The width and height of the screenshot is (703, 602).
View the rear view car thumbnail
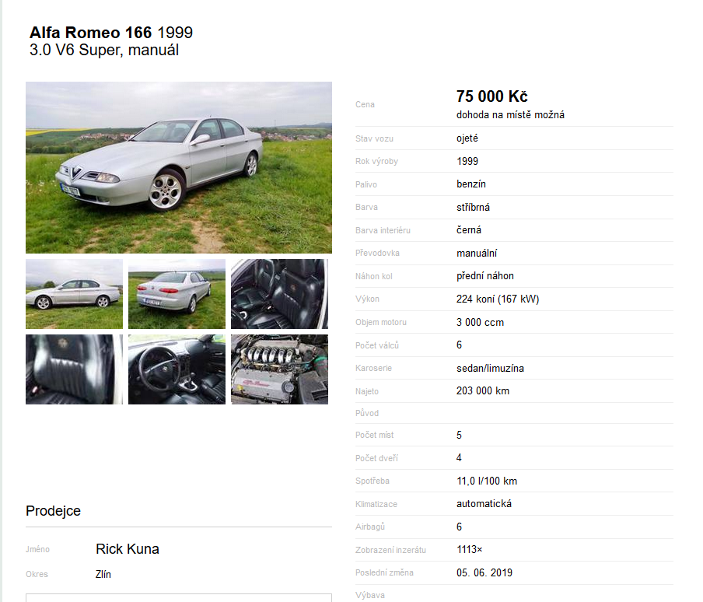[x=177, y=293]
